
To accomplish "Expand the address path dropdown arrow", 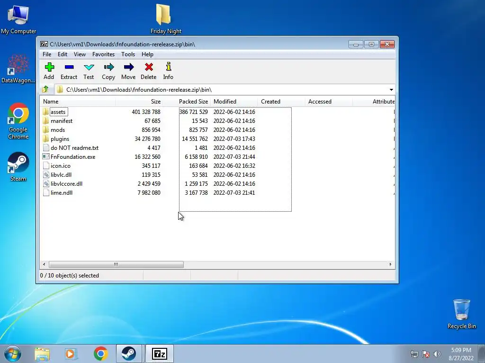I will coord(391,90).
